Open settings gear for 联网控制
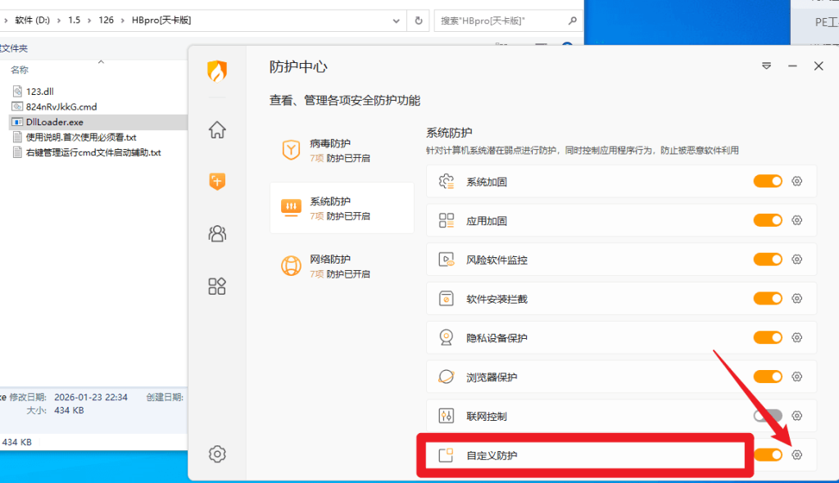Image resolution: width=839 pixels, height=483 pixels. 796,416
